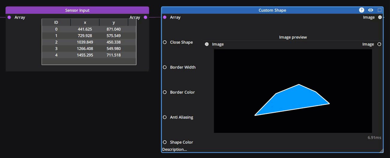
Task: Click the resize grip of the Custom Shape node
Action: (x=381, y=150)
